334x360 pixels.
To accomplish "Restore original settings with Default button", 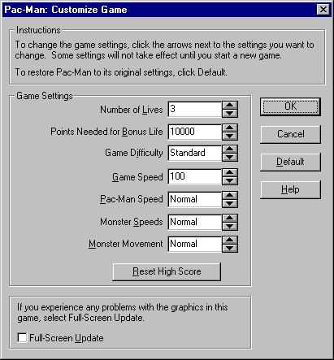I will [x=290, y=162].
